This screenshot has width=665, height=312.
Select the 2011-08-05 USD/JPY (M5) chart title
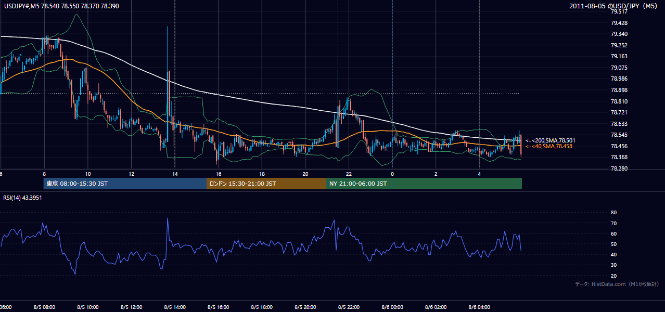pyautogui.click(x=614, y=6)
